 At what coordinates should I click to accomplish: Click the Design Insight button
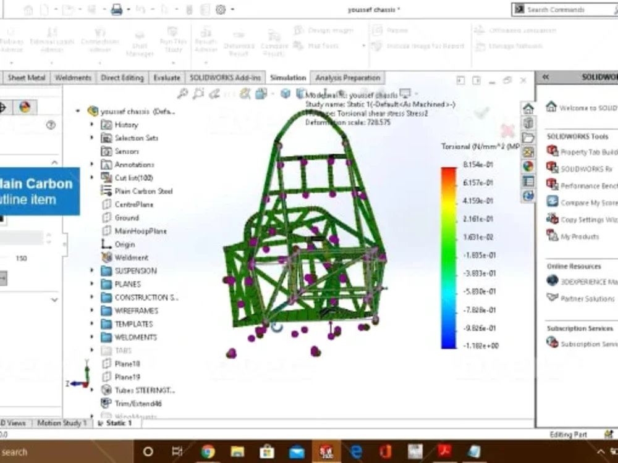coord(326,30)
